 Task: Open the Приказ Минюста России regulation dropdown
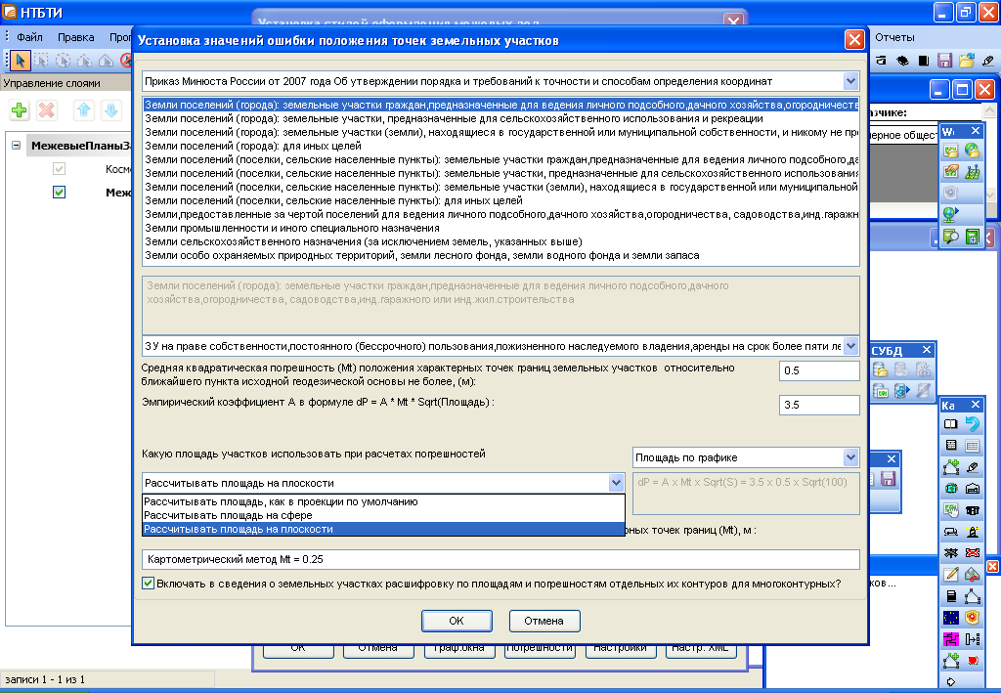[x=849, y=80]
